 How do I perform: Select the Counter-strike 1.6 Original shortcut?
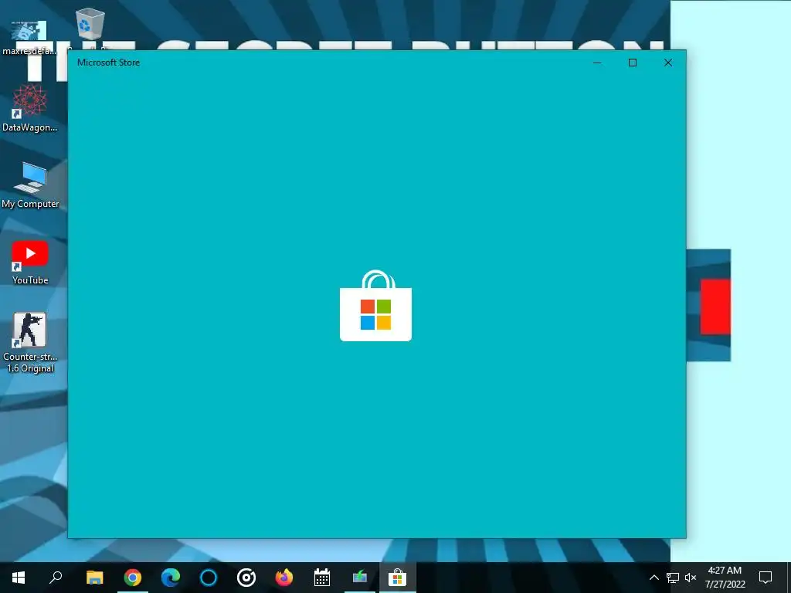click(30, 343)
